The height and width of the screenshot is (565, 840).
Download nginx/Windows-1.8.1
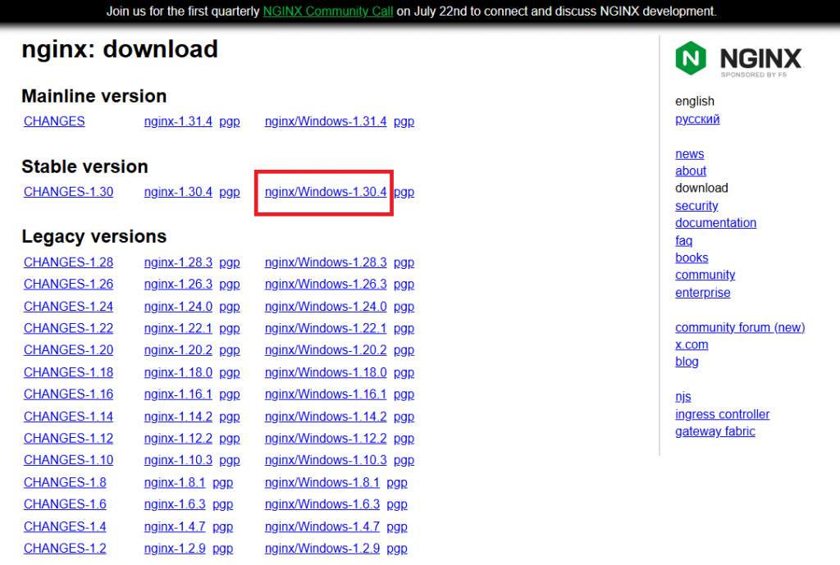coord(322,483)
